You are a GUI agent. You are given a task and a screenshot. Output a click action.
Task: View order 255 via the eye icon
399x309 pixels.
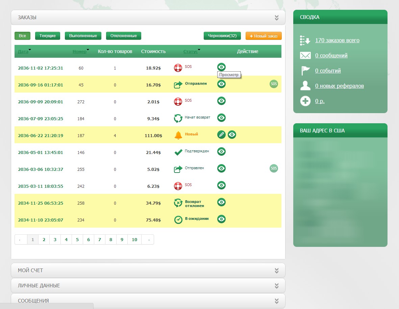(221, 169)
